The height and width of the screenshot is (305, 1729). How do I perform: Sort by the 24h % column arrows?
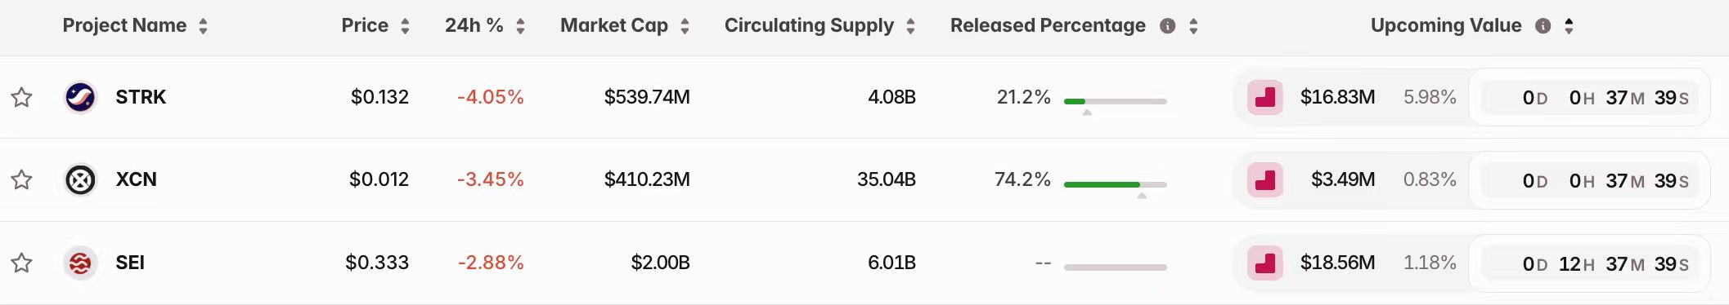click(x=520, y=26)
